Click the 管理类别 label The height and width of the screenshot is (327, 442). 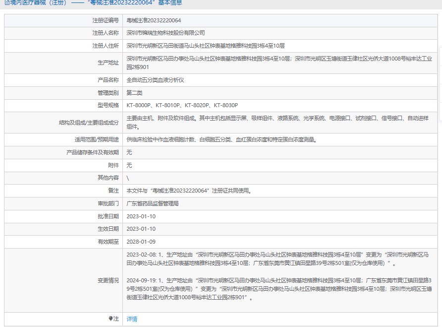[x=108, y=93]
